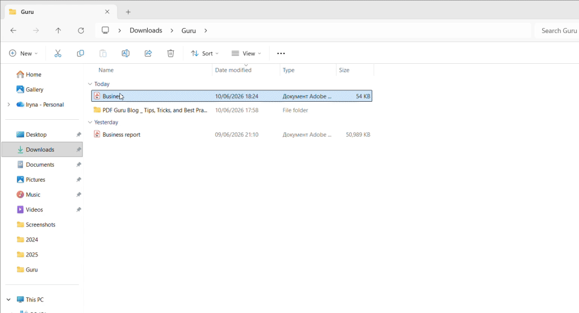Open the New item dropdown
This screenshot has height=313, width=579.
(x=24, y=54)
